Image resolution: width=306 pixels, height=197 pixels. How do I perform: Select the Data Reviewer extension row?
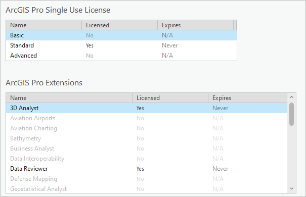coord(147,169)
